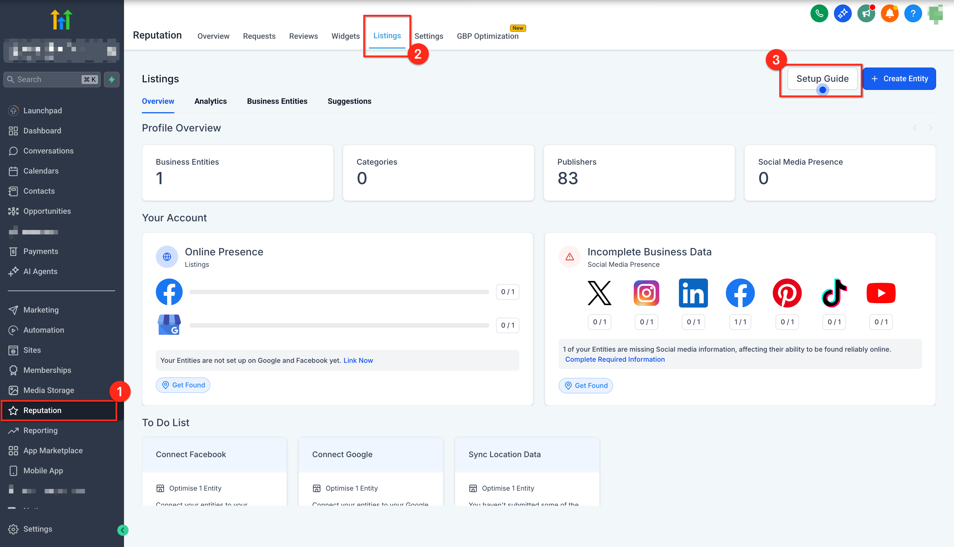Viewport: 954px width, 547px height.
Task: Switch to the Business Entities tab
Action: (277, 101)
